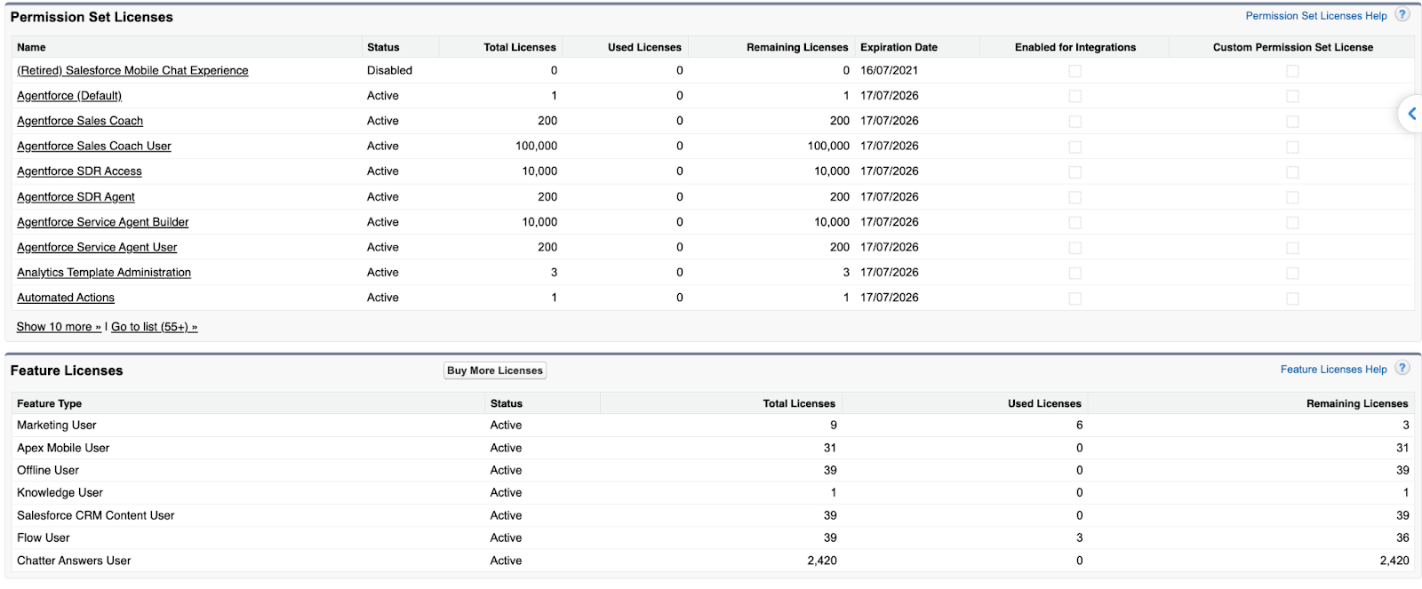Click the Expiration Date column header
The image size is (1422, 589).
899,47
